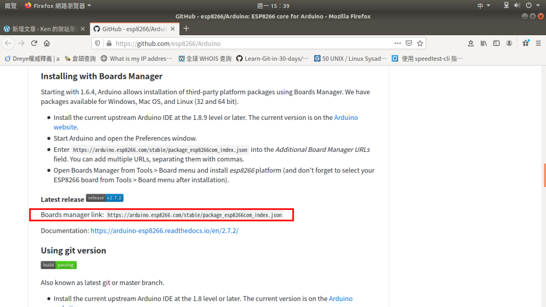This screenshot has width=546, height=307.
Task: Click the Installing with Boards Manager heading
Action: 102,76
